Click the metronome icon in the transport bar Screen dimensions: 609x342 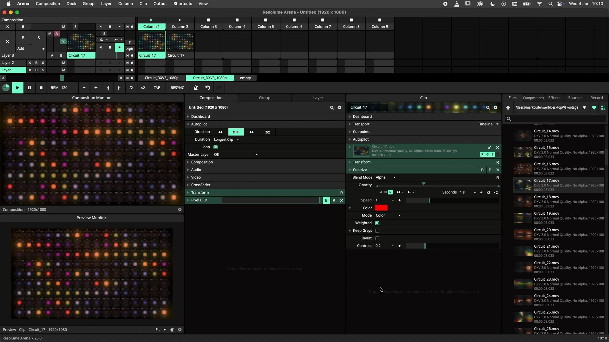pyautogui.click(x=196, y=88)
